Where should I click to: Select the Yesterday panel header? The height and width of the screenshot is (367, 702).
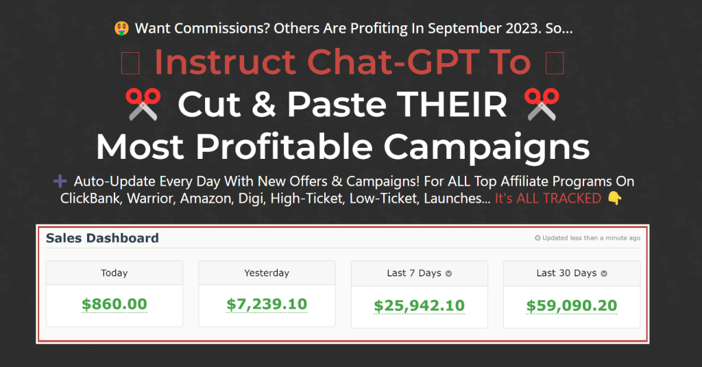pyautogui.click(x=267, y=273)
